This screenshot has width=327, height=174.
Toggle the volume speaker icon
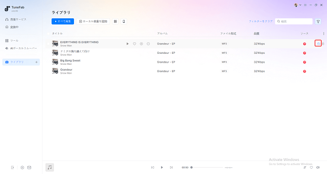[318, 167]
